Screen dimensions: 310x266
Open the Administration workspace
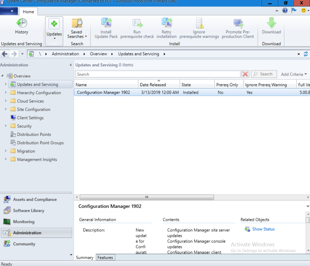36,233
